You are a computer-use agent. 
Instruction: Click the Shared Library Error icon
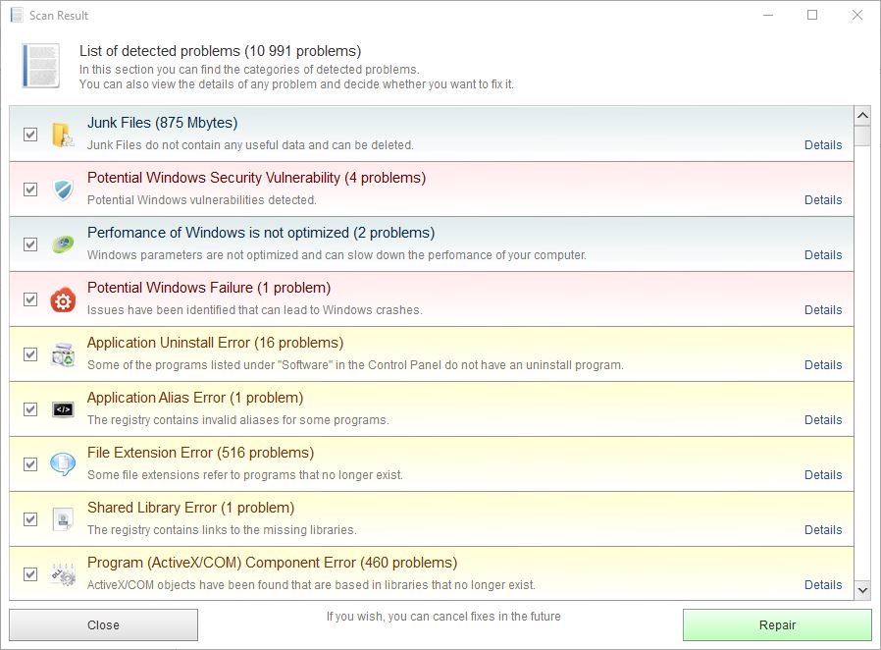point(63,519)
